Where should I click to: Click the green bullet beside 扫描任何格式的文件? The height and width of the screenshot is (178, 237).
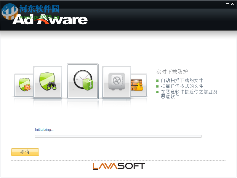[x=157, y=86]
